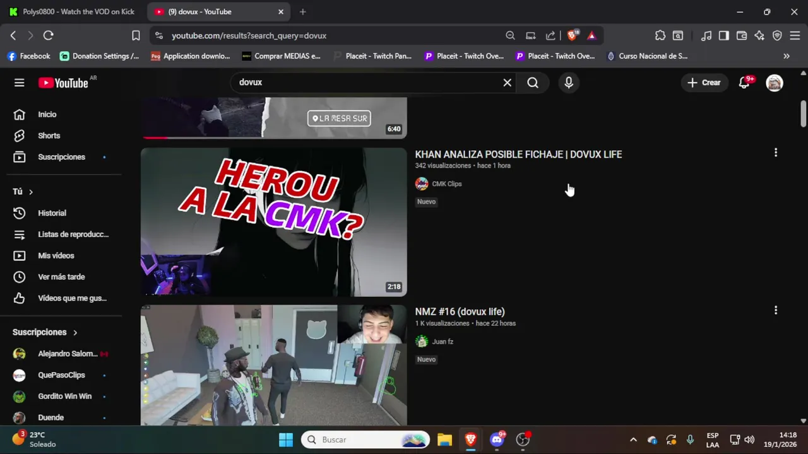This screenshot has width=808, height=454.
Task: Show hidden bookmarks with the double chevron
Action: click(787, 56)
